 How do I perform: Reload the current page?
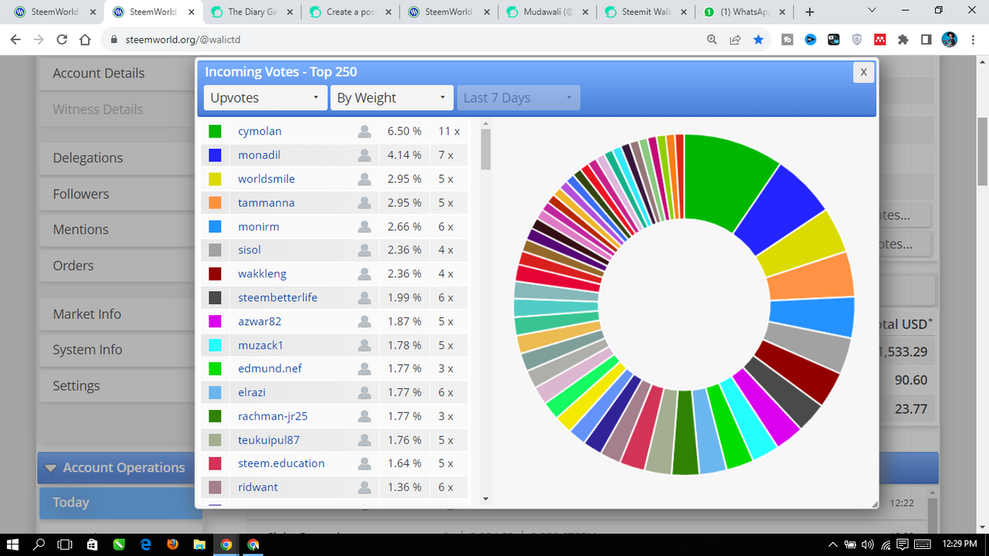(62, 39)
